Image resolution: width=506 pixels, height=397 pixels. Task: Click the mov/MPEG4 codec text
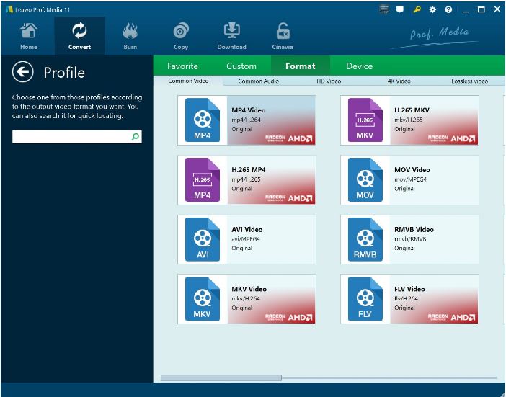(410, 179)
